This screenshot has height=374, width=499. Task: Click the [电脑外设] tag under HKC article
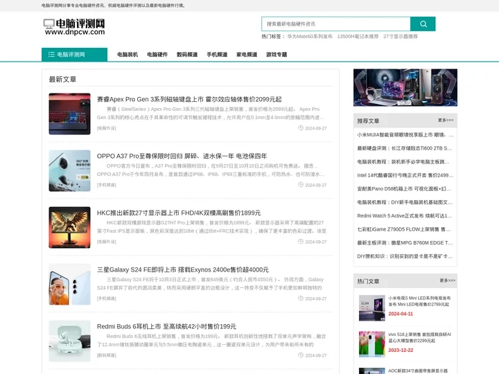pyautogui.click(x=106, y=242)
